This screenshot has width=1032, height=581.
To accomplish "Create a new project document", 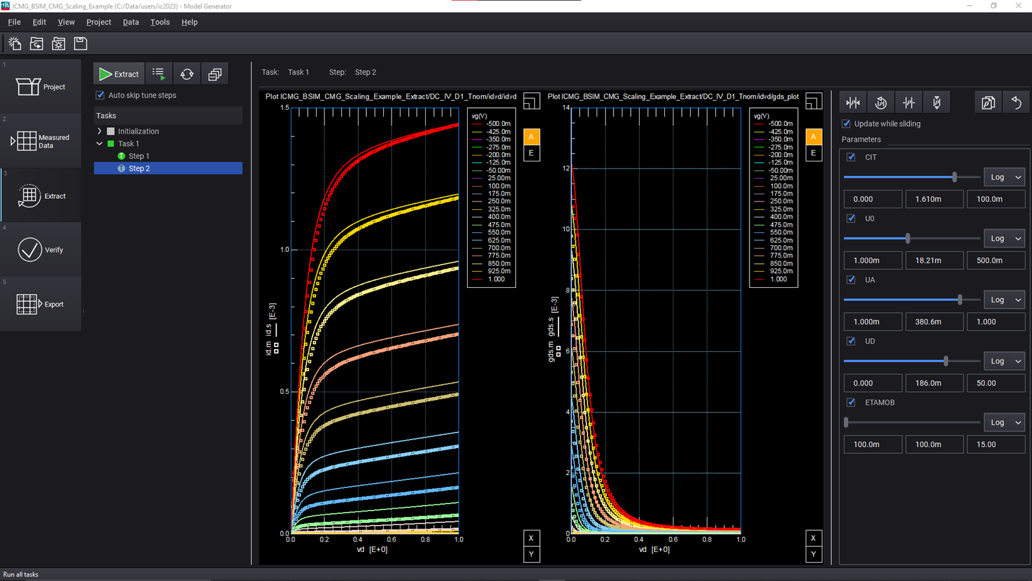I will tap(14, 43).
